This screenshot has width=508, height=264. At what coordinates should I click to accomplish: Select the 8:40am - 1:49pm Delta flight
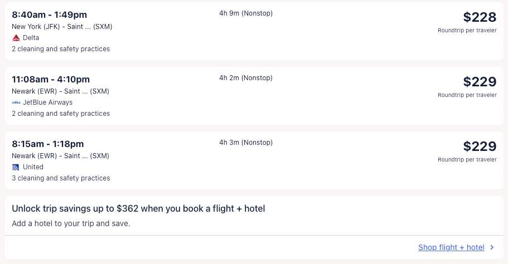[x=50, y=14]
